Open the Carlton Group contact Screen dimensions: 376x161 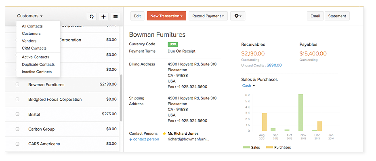coord(62,129)
